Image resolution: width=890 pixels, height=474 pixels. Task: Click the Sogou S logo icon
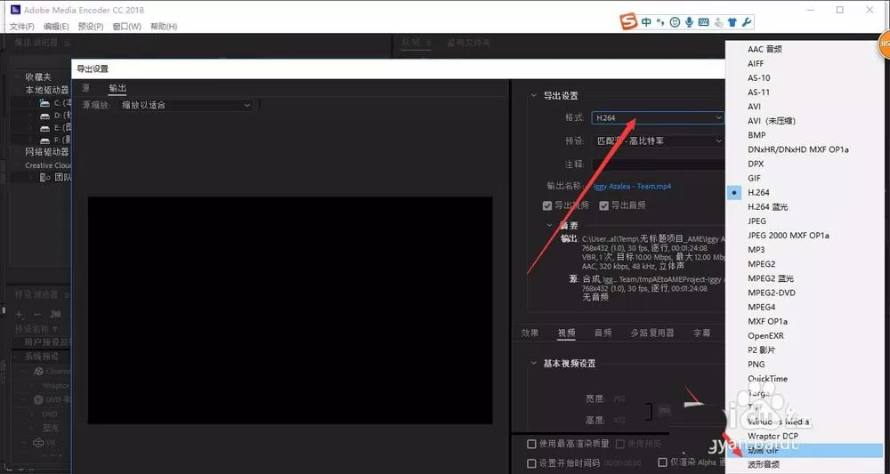(x=627, y=22)
